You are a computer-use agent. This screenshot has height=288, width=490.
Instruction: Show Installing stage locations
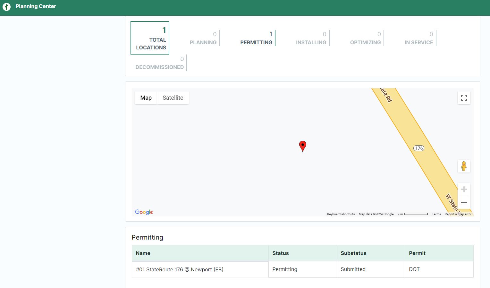pos(311,38)
